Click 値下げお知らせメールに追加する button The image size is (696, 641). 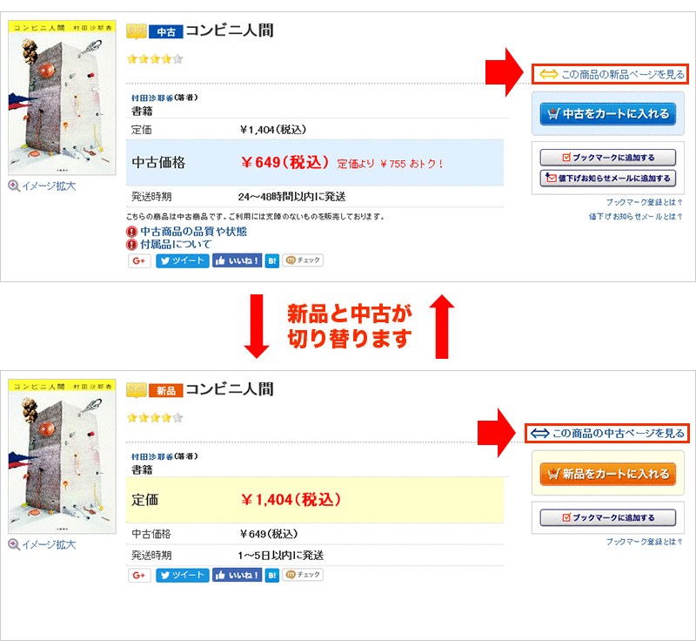coord(607,179)
